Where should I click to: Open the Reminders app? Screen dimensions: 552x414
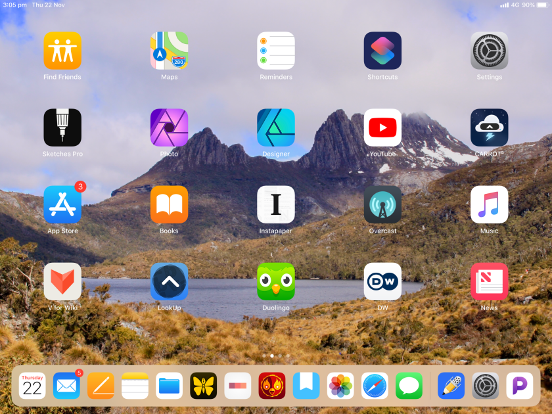[x=276, y=51]
